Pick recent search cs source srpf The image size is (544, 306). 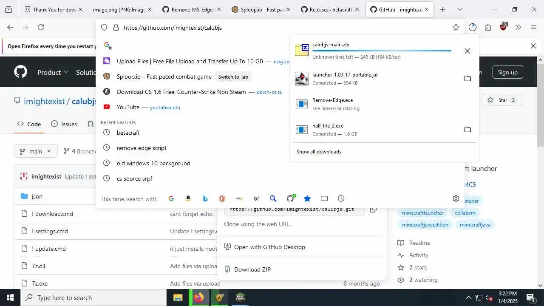click(135, 178)
